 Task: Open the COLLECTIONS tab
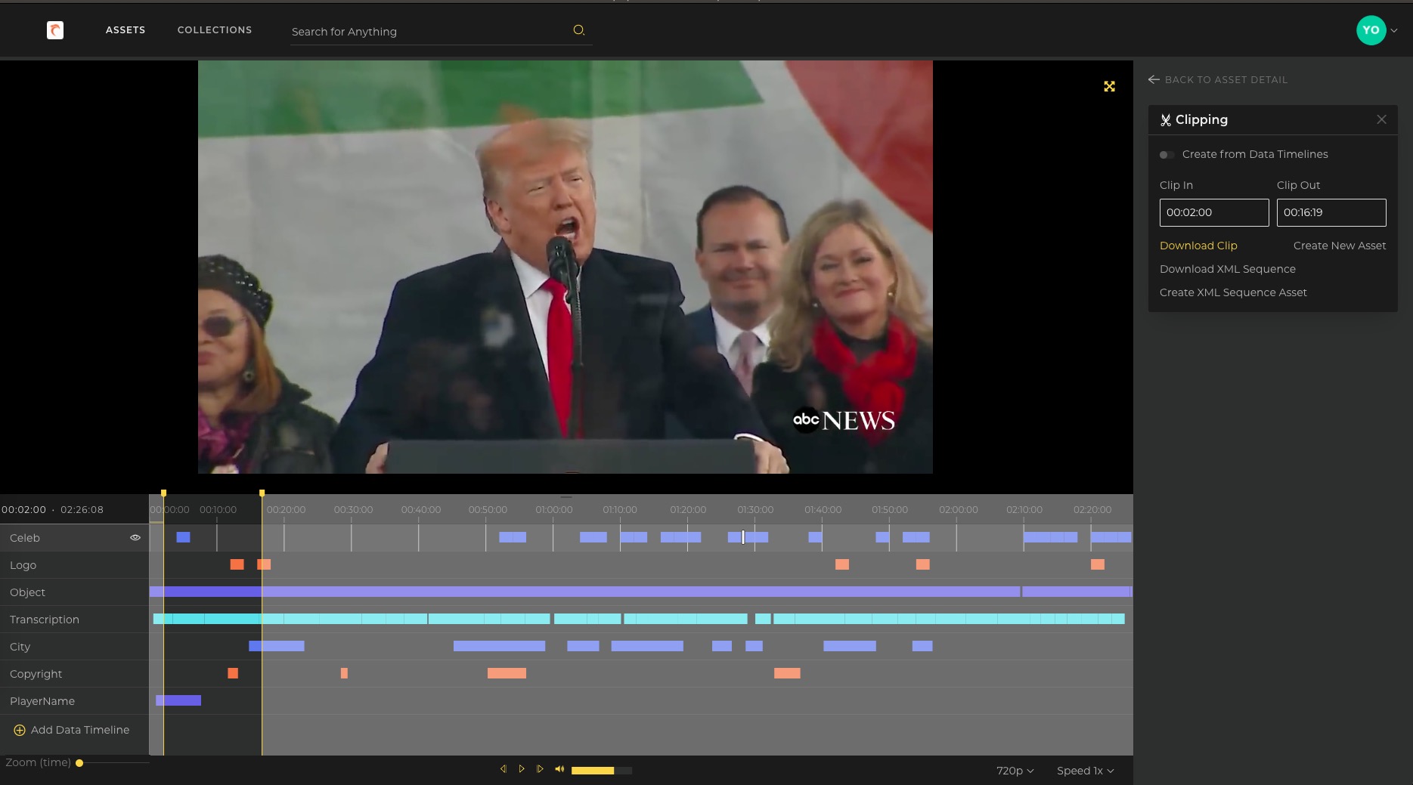tap(215, 30)
